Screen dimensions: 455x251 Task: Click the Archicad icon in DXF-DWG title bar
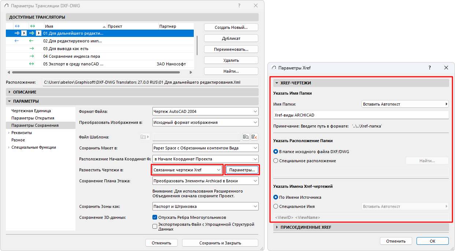[x=7, y=6]
